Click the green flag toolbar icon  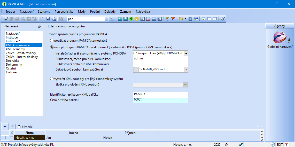pyautogui.click(x=167, y=19)
